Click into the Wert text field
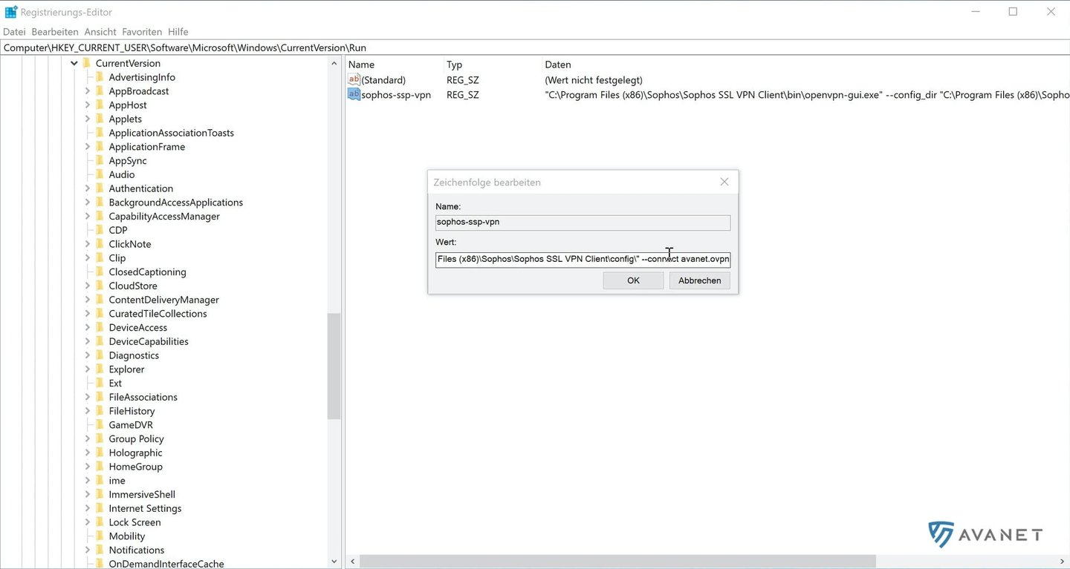This screenshot has width=1070, height=569. pos(583,260)
